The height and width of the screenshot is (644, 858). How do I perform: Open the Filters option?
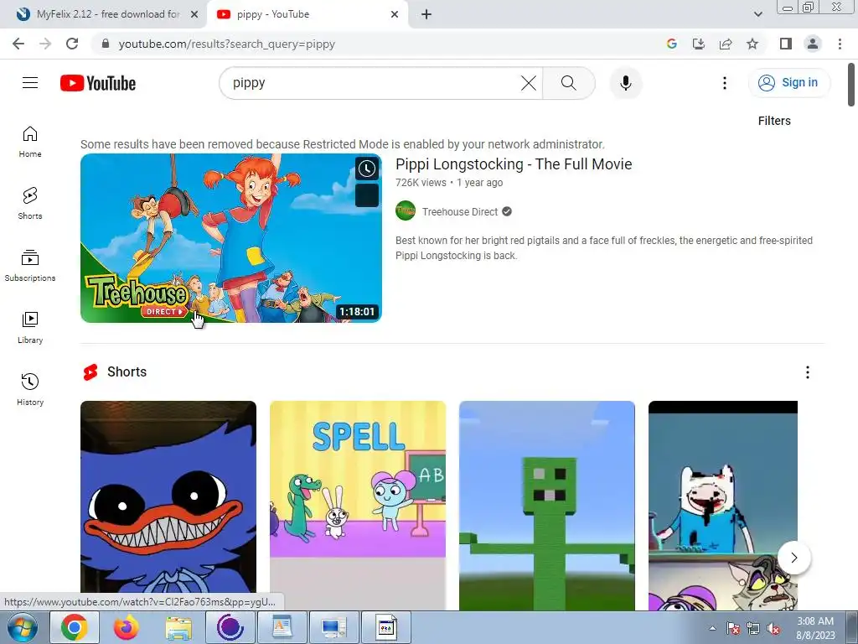point(773,121)
